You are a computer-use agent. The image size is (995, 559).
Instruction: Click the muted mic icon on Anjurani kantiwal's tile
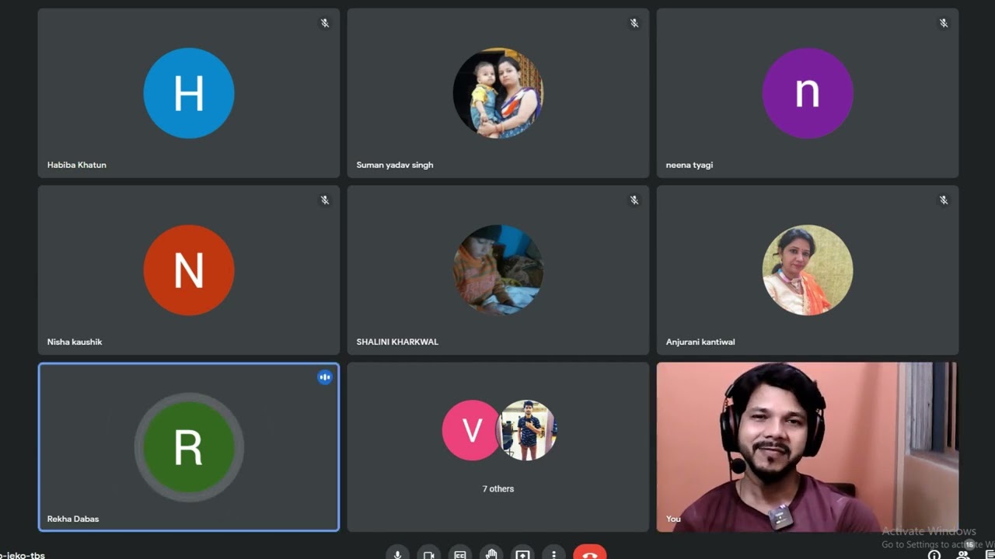point(944,200)
